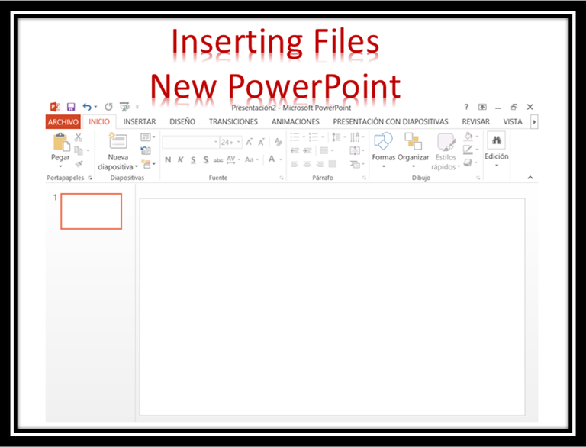This screenshot has height=447, width=586.
Task: Switch to the TRANSICIONES tab
Action: (233, 122)
